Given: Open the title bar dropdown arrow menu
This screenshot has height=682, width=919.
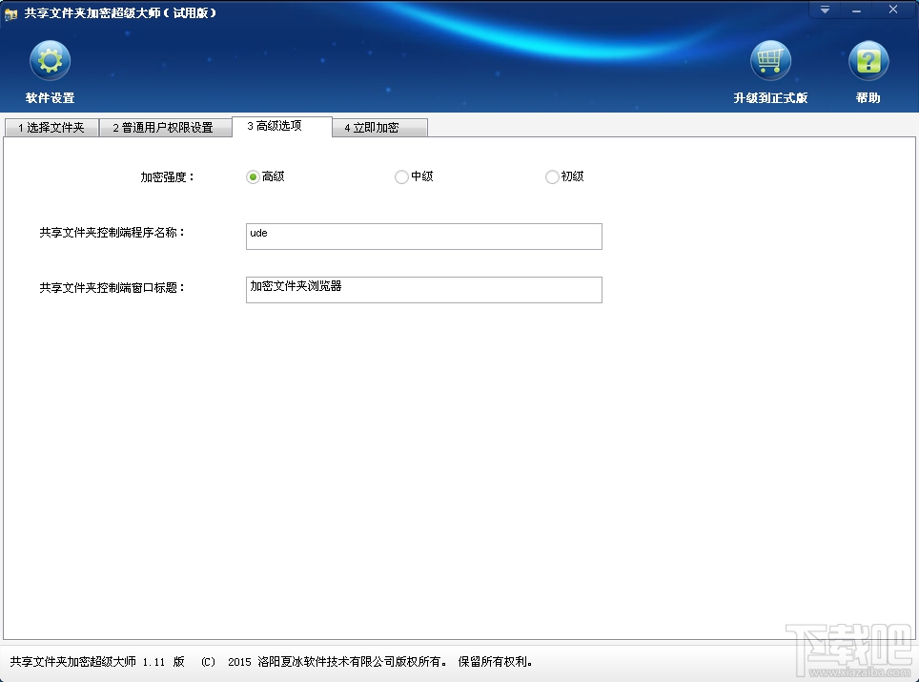Looking at the screenshot, I should click(x=824, y=10).
